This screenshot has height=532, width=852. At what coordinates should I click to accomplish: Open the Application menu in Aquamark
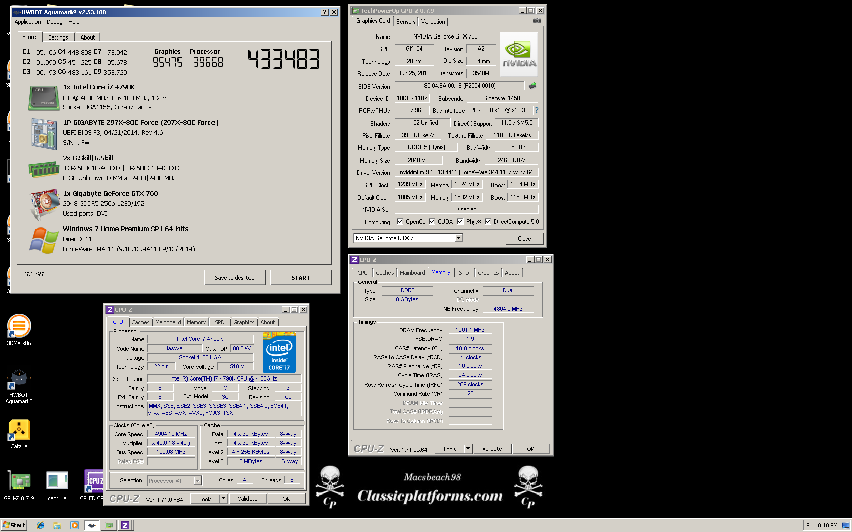click(27, 22)
